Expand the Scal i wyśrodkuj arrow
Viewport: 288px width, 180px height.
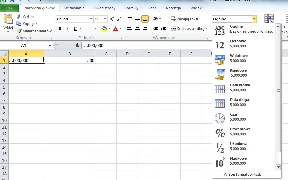[207, 29]
